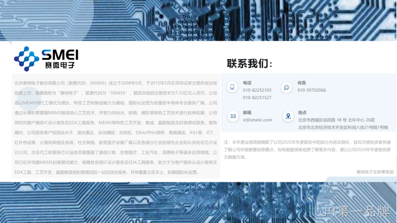Click the 传真 label
Viewport: 397px width, 223px height.
[x=301, y=83]
